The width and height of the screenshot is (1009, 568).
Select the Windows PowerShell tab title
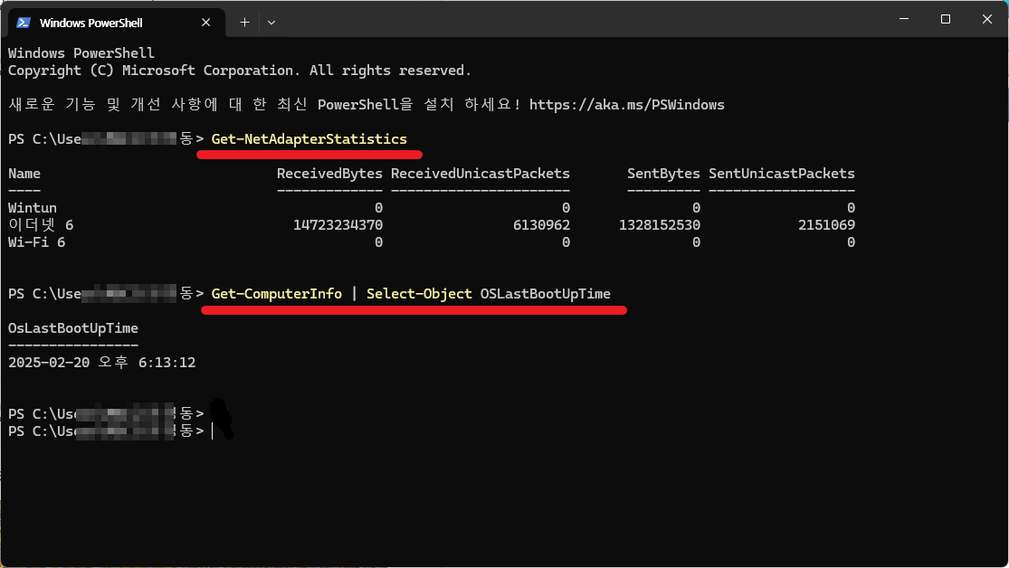point(90,23)
